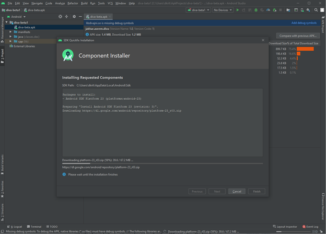
Task: Click the platform-23 download progress bar
Action: [x=162, y=163]
